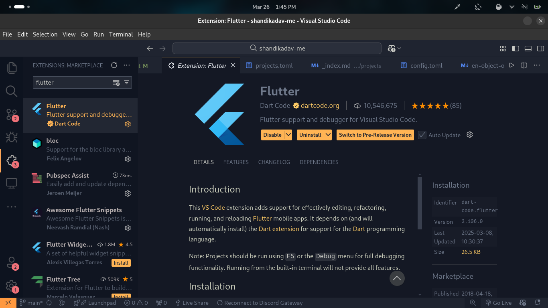Clear extensions search results icon
548x308 pixels.
coord(116,83)
